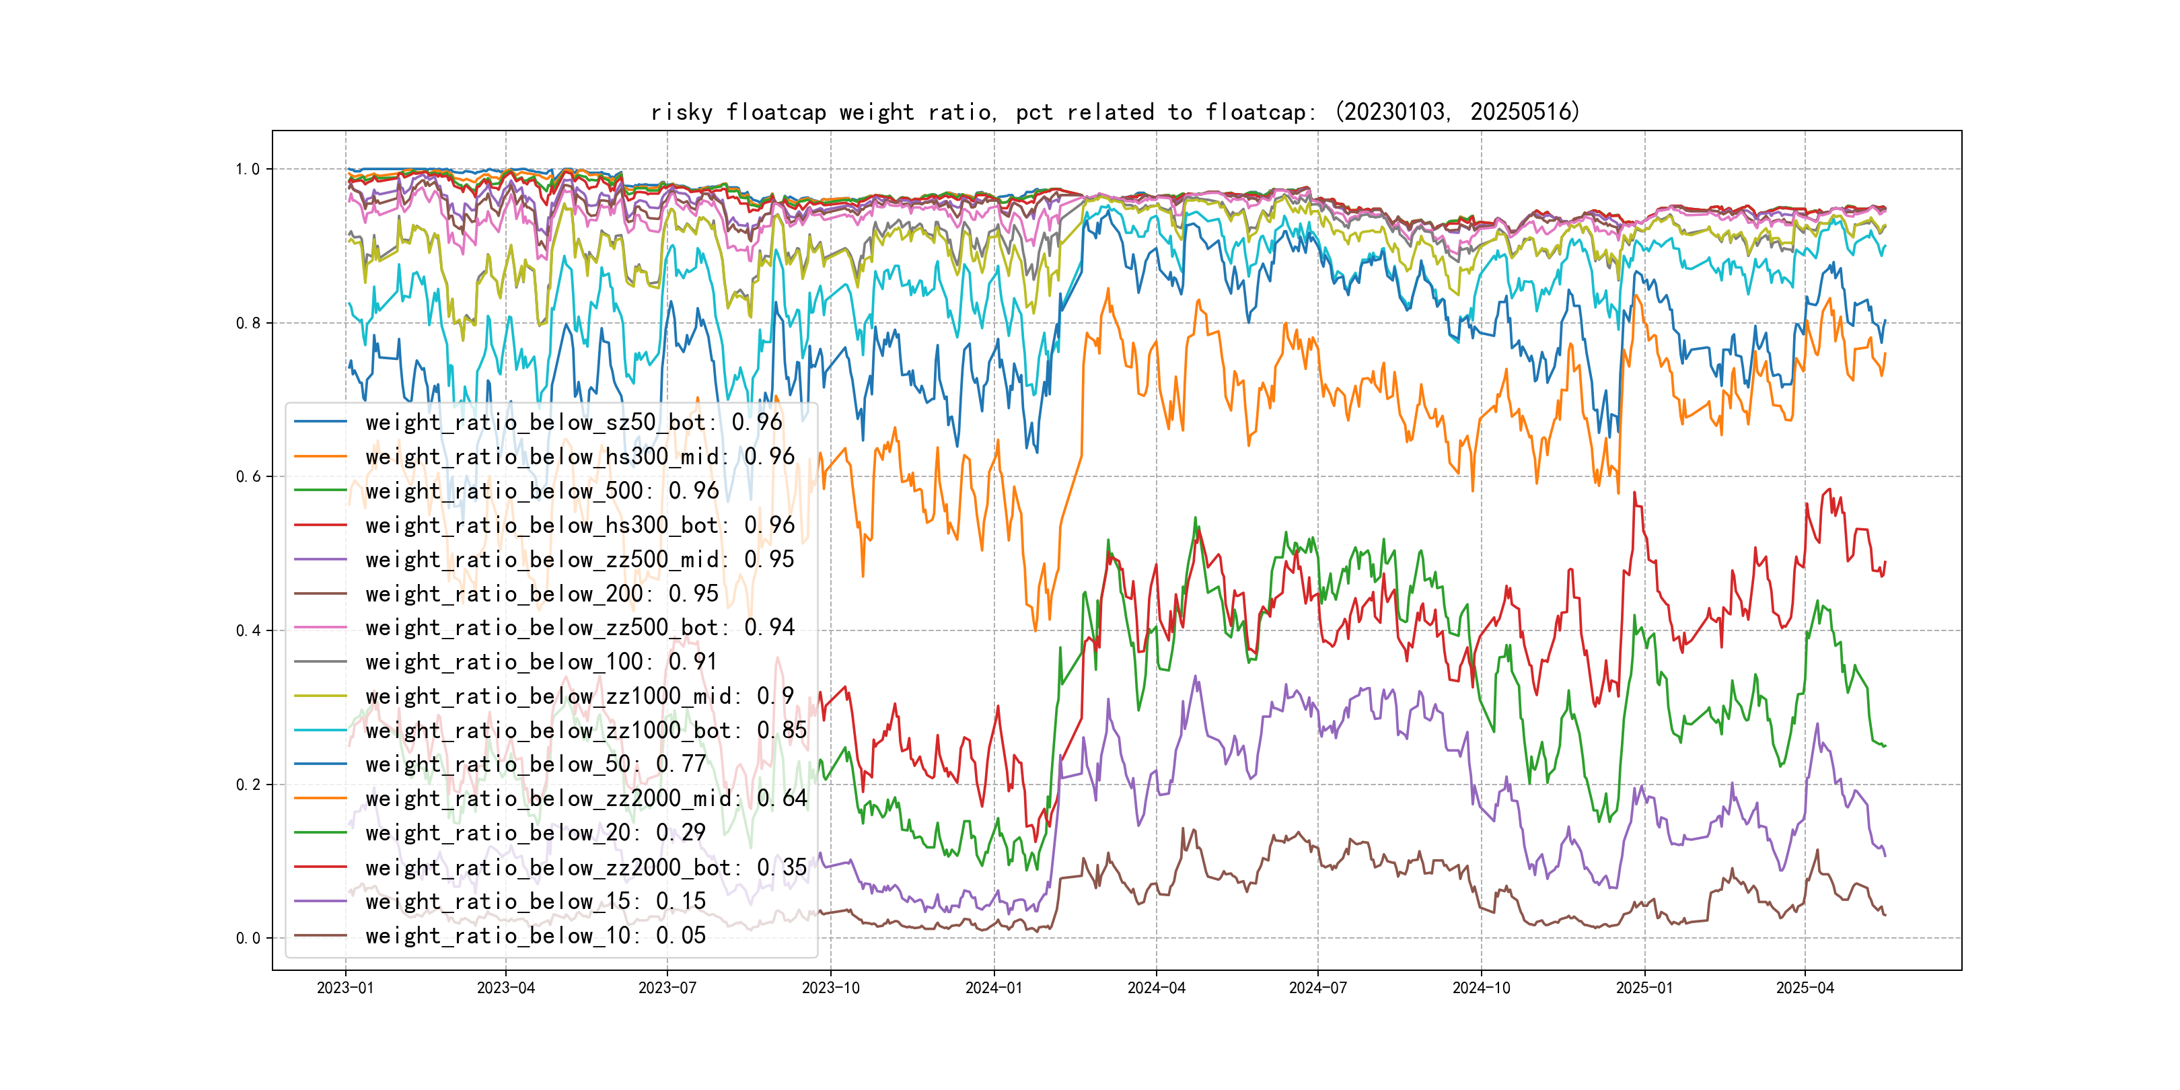Click the olive swatch beside weight_ratio_below_zz1000_mid
This screenshot has height=1090, width=2180.
click(320, 696)
